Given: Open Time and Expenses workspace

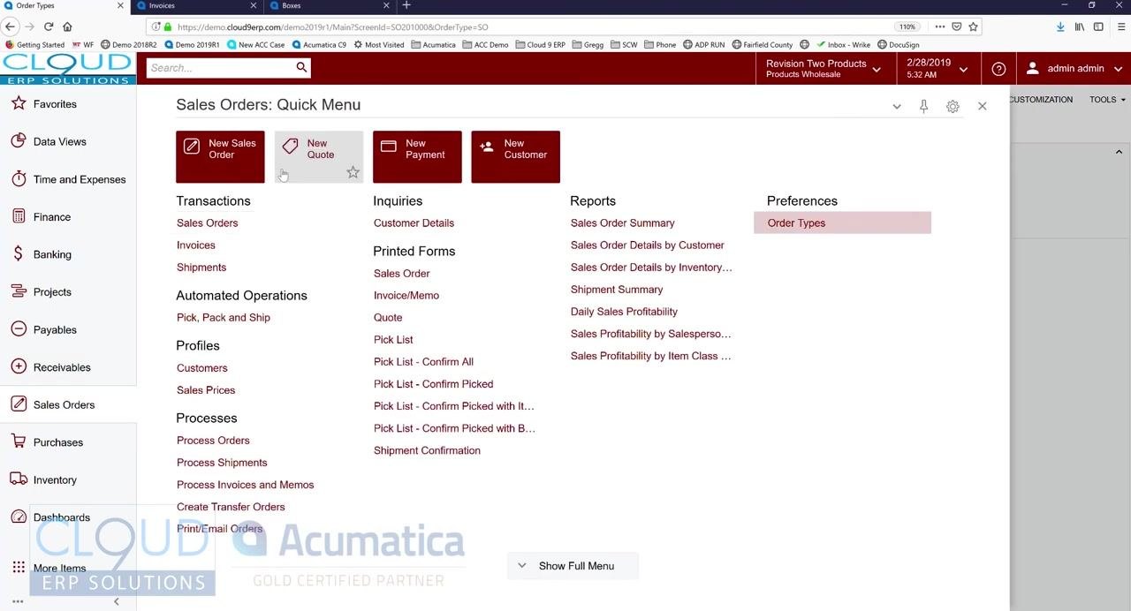Looking at the screenshot, I should pyautogui.click(x=68, y=179).
